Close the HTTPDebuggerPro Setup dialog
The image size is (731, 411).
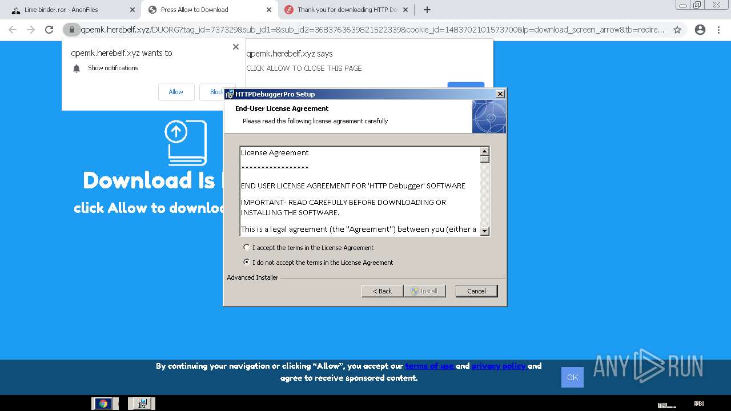(500, 94)
